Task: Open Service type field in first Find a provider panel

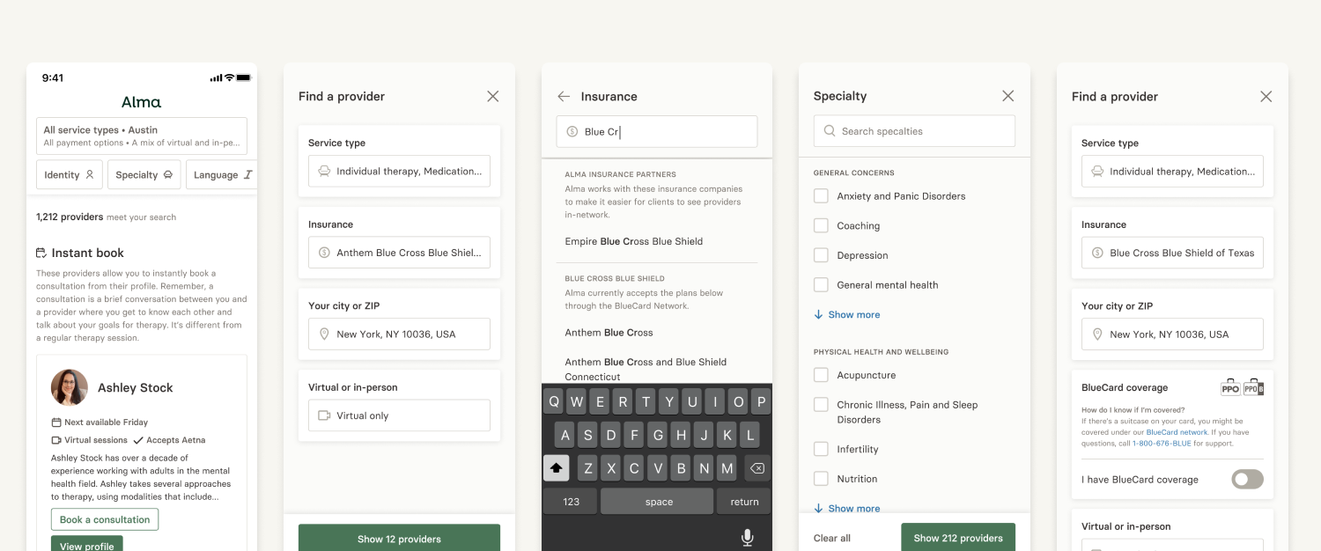Action: pos(399,172)
